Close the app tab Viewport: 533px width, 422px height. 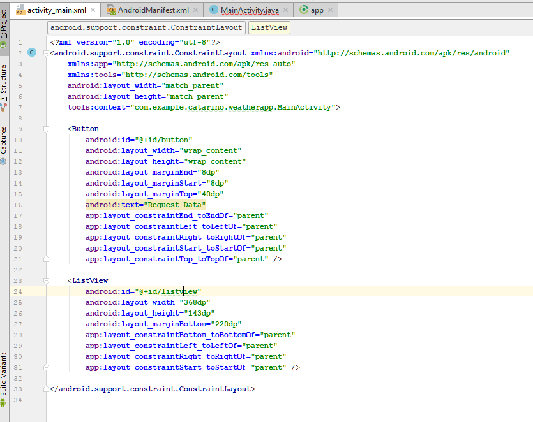pyautogui.click(x=330, y=10)
